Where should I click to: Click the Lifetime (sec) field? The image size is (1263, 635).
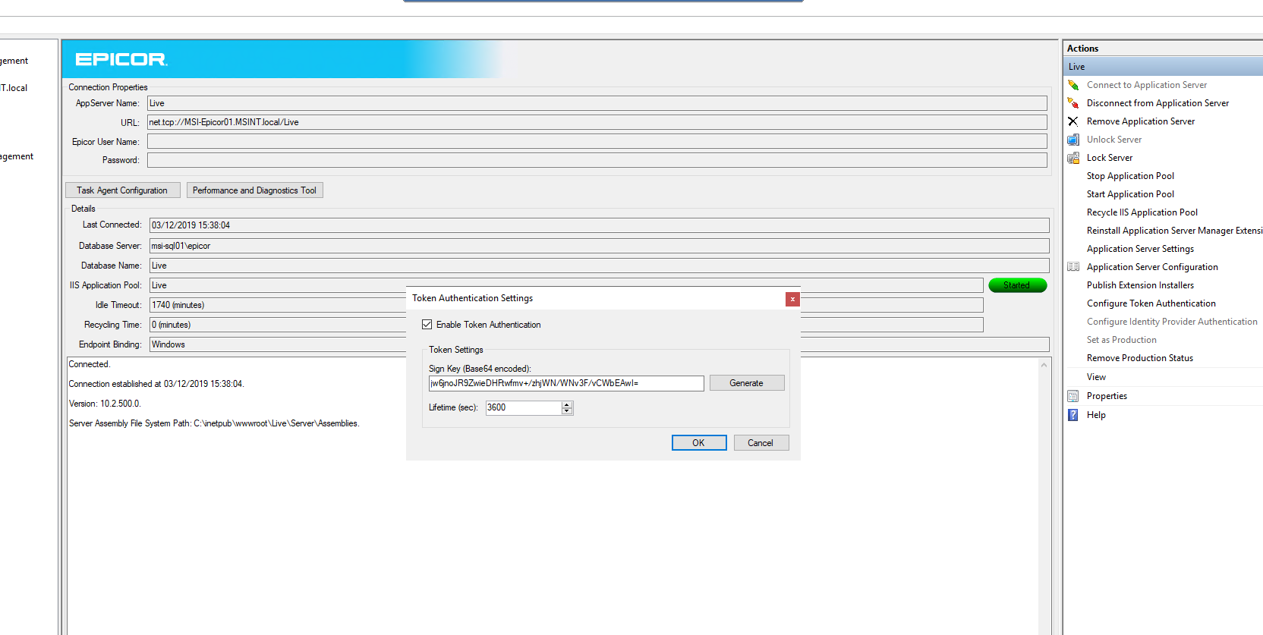click(x=524, y=407)
